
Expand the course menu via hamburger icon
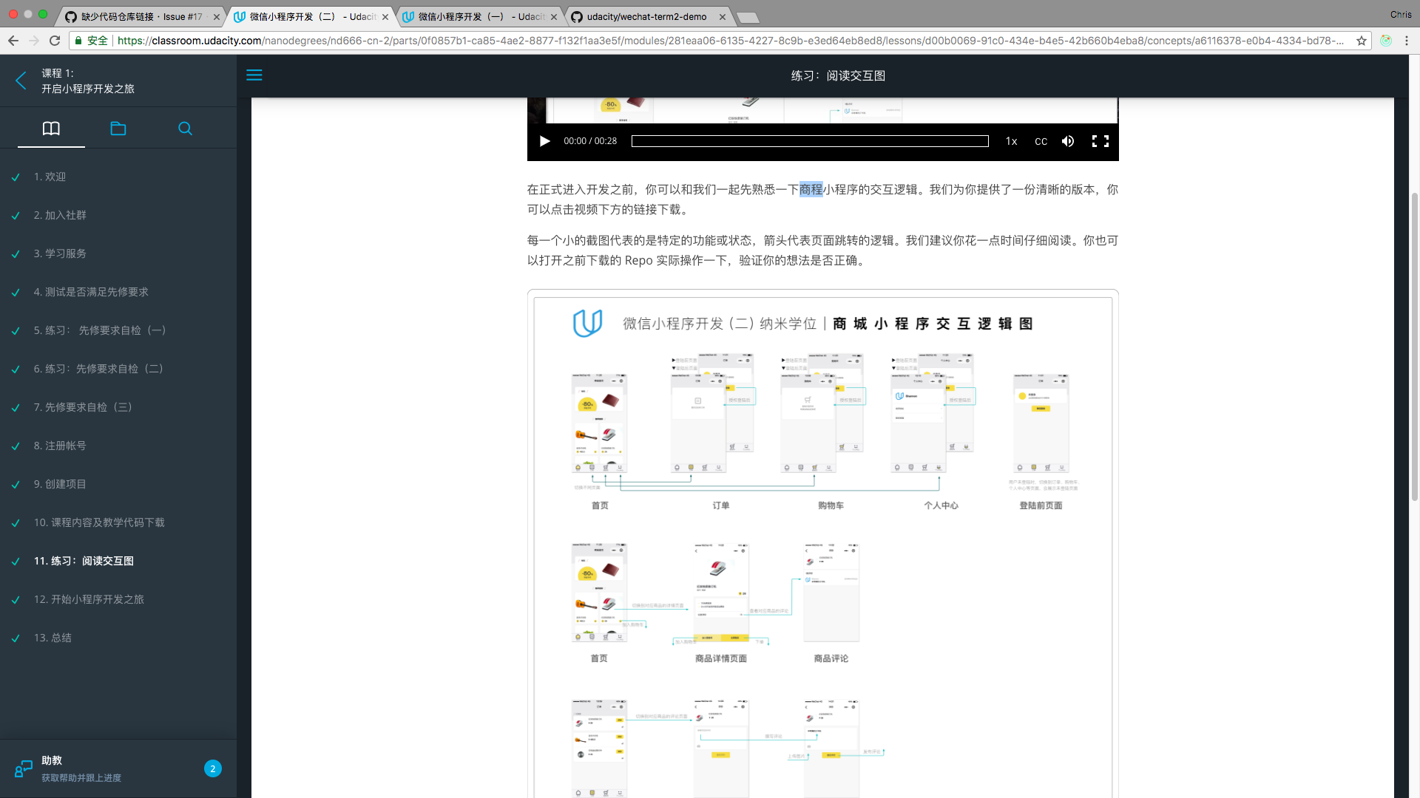(x=254, y=75)
